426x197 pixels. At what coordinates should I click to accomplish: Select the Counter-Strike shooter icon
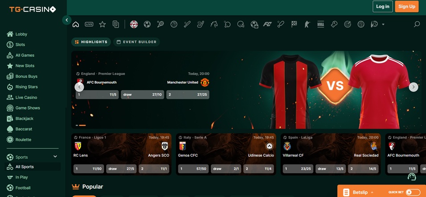(x=307, y=24)
